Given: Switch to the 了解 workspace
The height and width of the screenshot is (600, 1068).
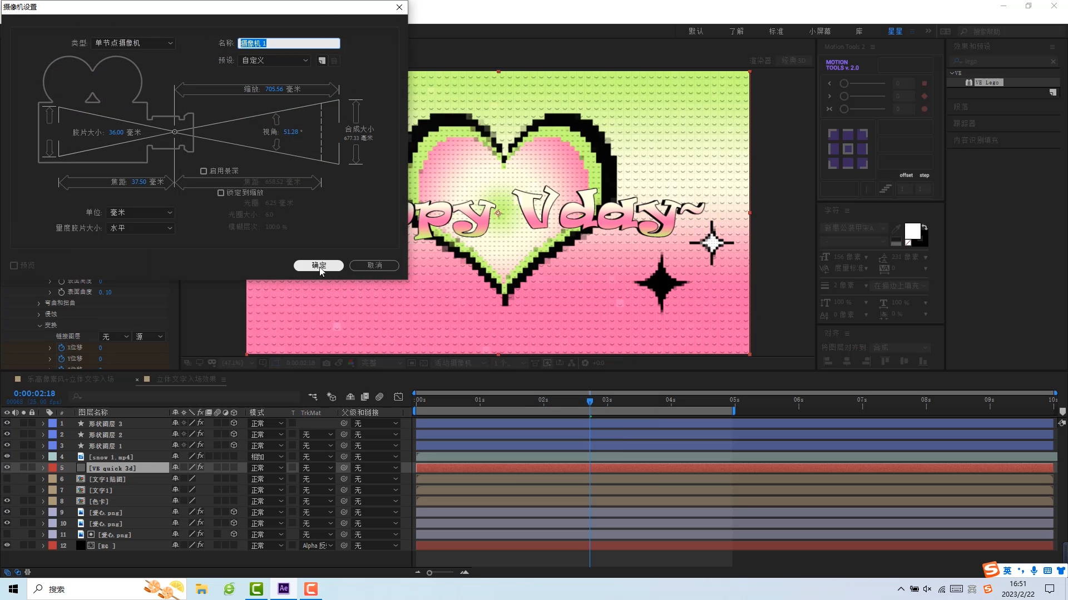Looking at the screenshot, I should tap(736, 31).
